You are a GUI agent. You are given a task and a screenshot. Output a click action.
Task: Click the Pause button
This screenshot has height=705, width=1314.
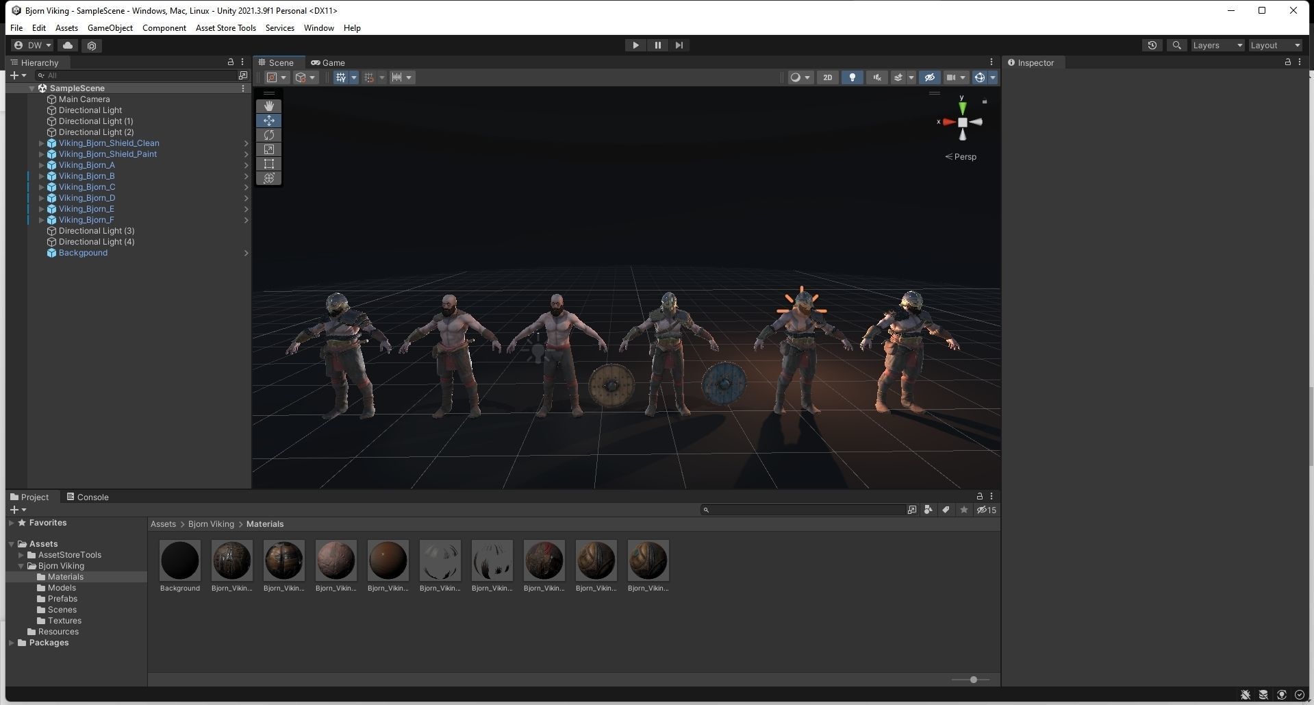(x=657, y=45)
